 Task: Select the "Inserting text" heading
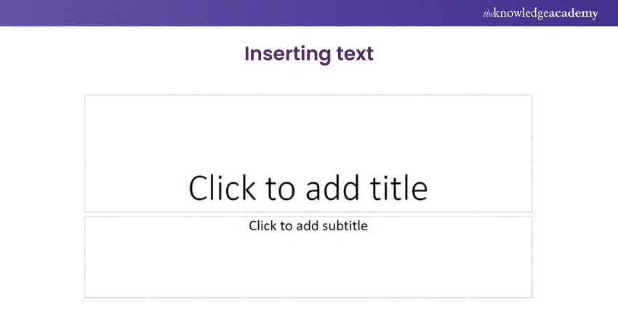point(309,54)
